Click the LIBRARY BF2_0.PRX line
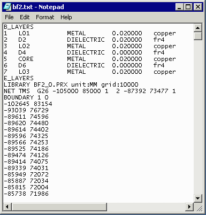This screenshot has width=206, height=215. point(71,85)
